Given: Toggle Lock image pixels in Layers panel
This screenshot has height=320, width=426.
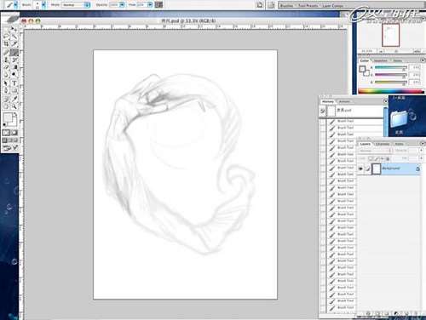Looking at the screenshot, I should 377,158.
